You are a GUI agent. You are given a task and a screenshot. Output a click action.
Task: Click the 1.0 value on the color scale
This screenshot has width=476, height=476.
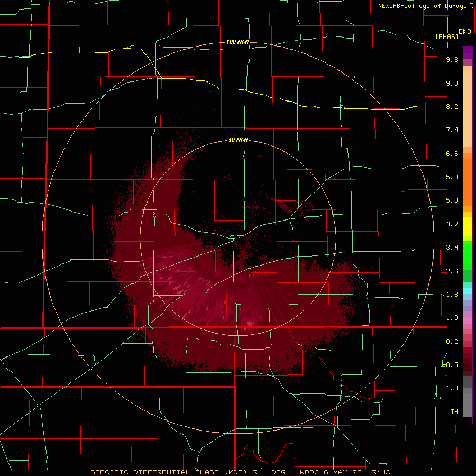pyautogui.click(x=452, y=318)
